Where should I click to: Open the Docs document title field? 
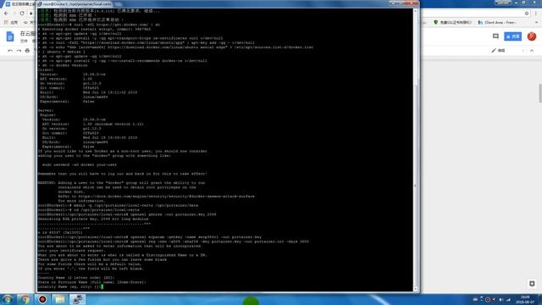click(x=28, y=34)
